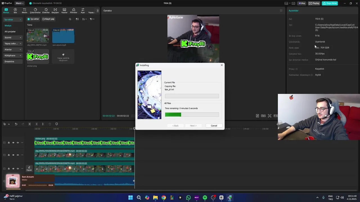
Task: Lock the middle clip video track
Action: click(9, 155)
